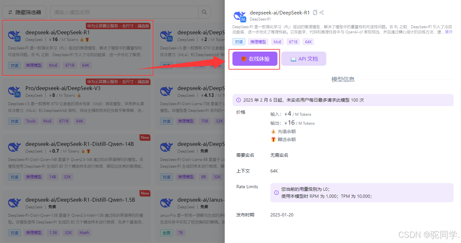The height and width of the screenshot is (243, 461).
Task: Click the MoE tag on the ¥16 DeepSeek-R1 card
Action: click(53, 65)
